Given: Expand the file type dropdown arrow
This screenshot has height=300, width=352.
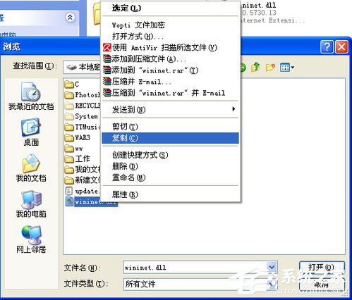Looking at the screenshot, I should coord(272,284).
